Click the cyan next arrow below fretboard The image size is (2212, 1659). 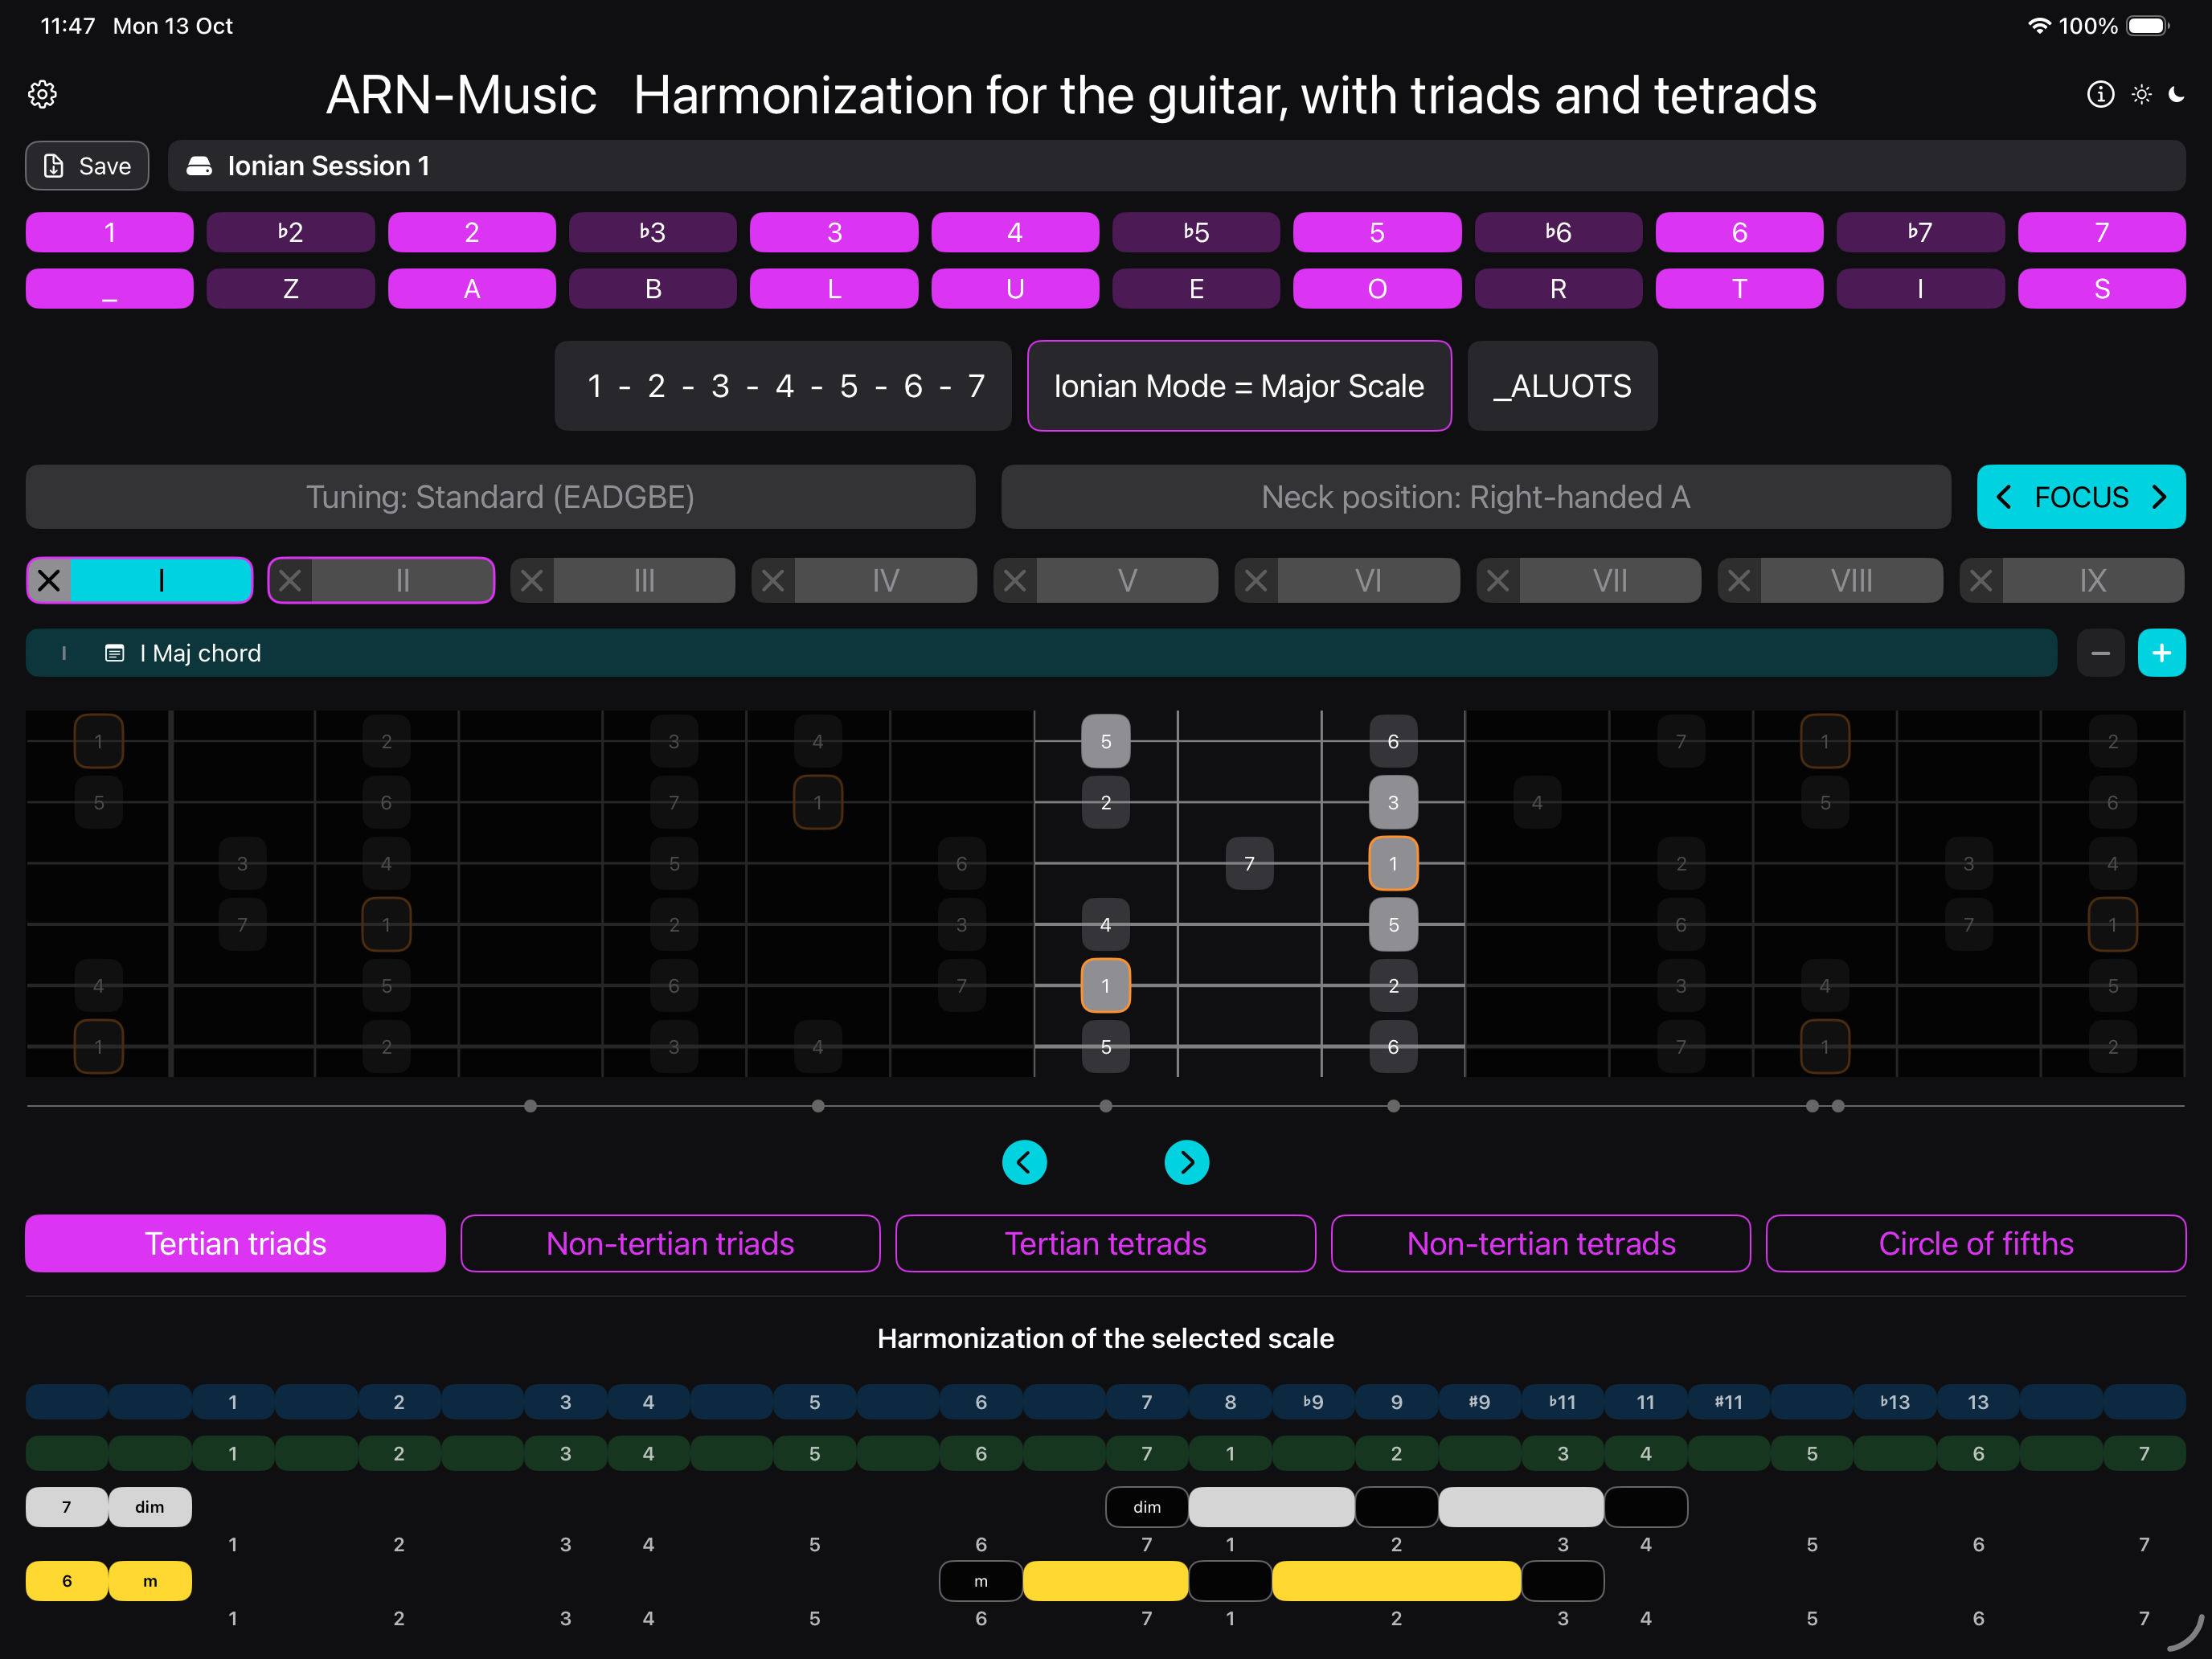(x=1186, y=1162)
